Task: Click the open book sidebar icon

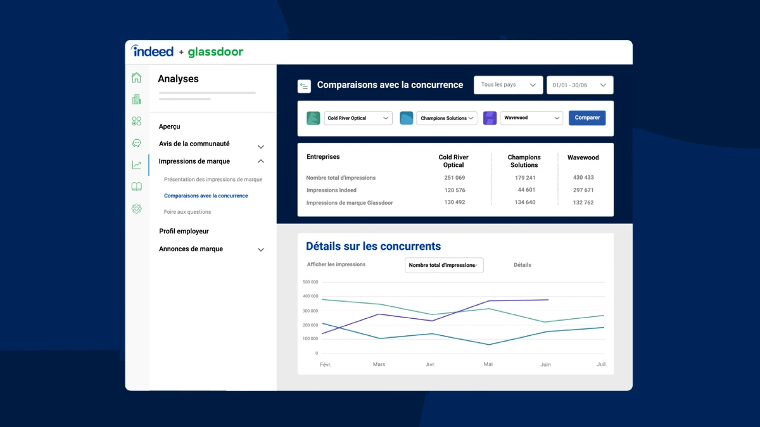Action: (x=136, y=187)
